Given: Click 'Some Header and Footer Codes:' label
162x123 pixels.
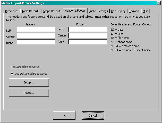Looking at the screenshot, I should point(131,24).
